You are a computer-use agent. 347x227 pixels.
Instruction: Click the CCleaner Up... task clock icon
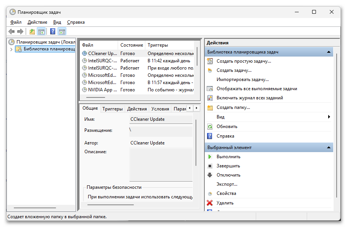(84, 54)
